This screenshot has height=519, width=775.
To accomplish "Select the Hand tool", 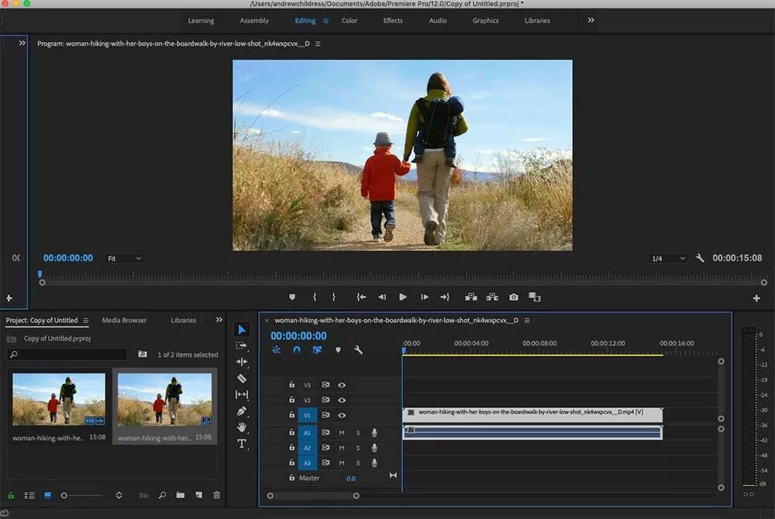I will tap(242, 428).
